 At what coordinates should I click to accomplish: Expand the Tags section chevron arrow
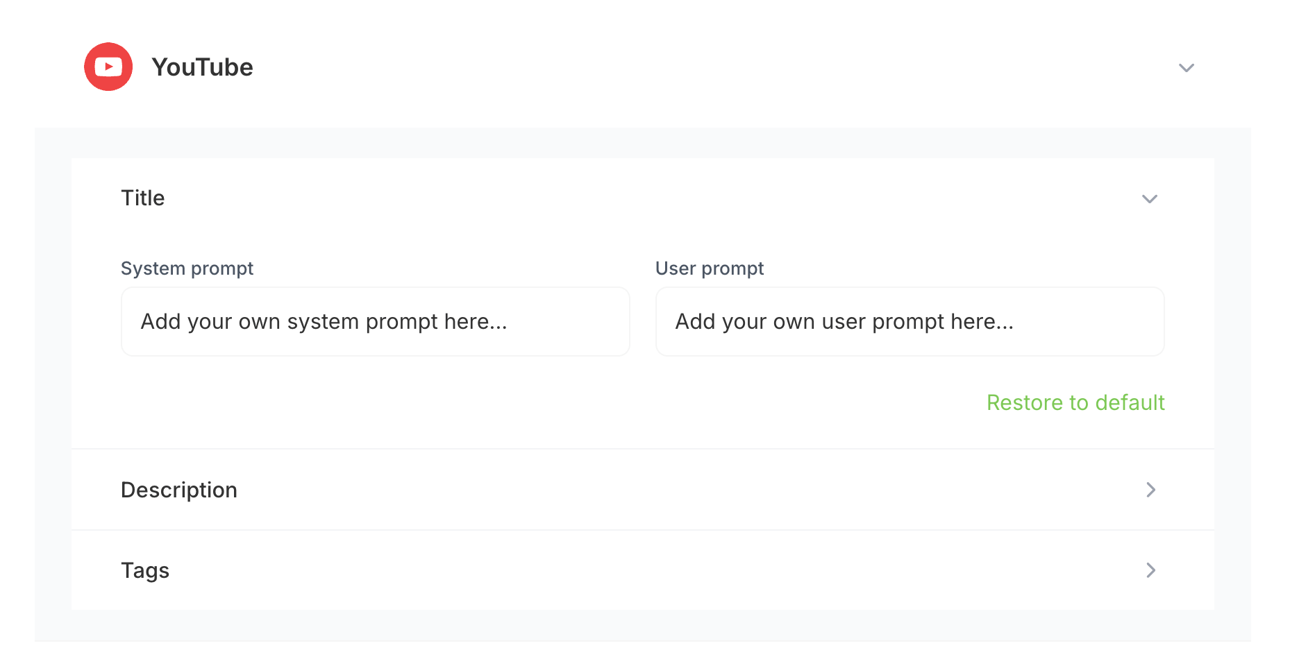click(x=1150, y=570)
